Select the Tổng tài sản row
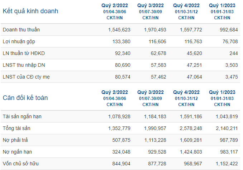243x170 pixels. (120, 128)
